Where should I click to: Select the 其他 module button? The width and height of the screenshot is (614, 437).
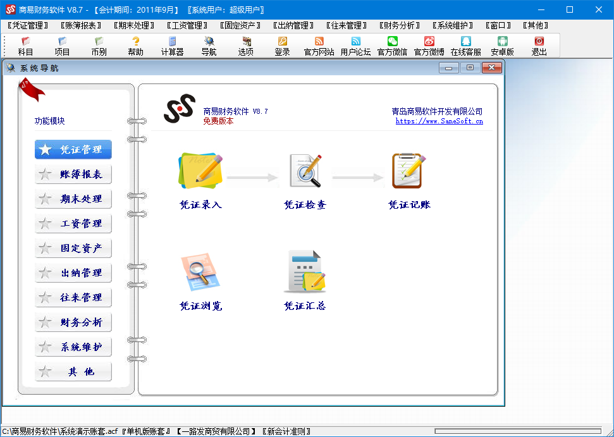pos(73,371)
